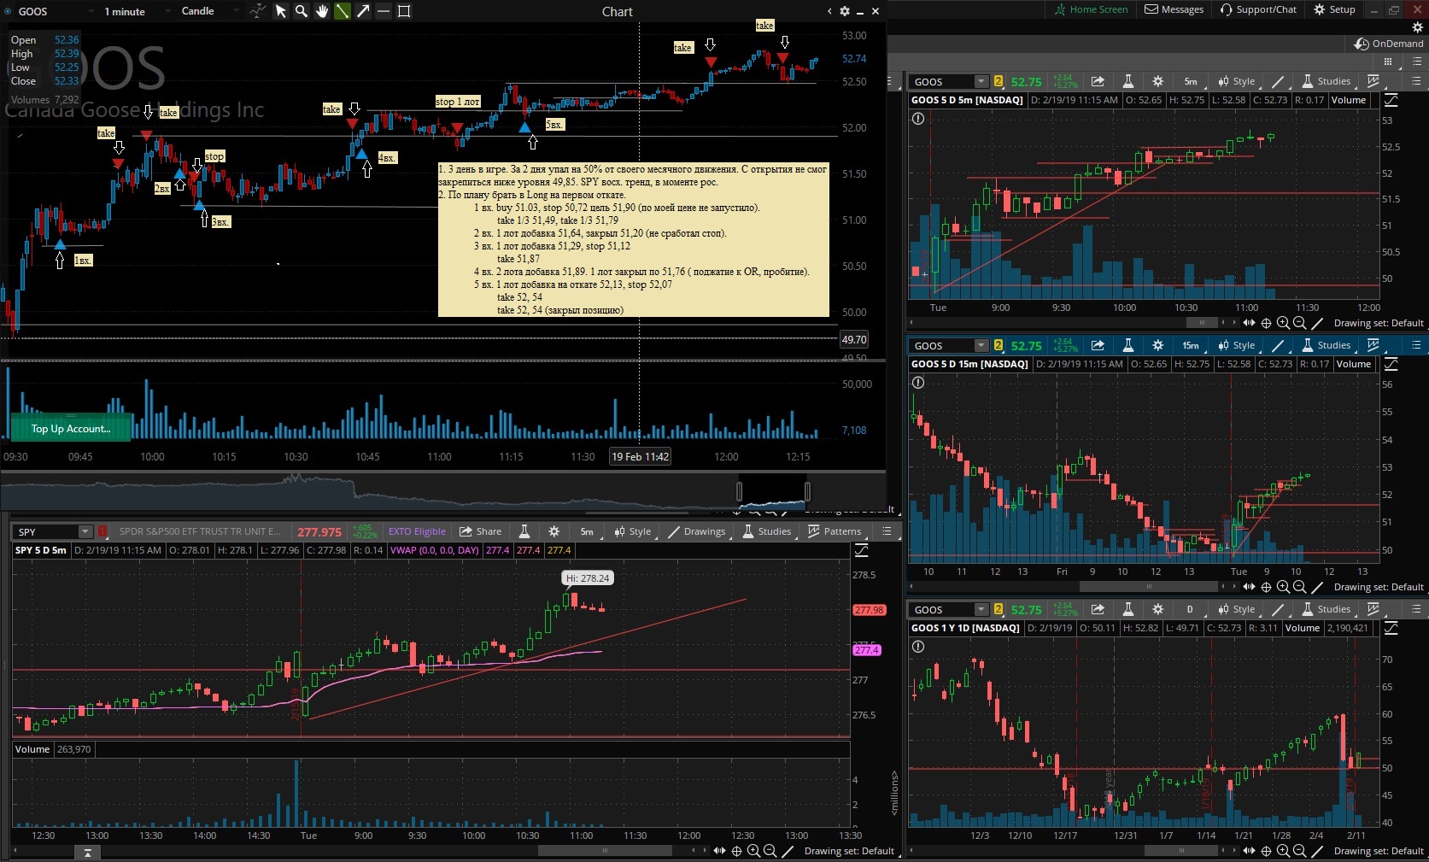Open Style menu in the GOOS daily chart
Viewport: 1429px width, 862px height.
click(x=1236, y=609)
